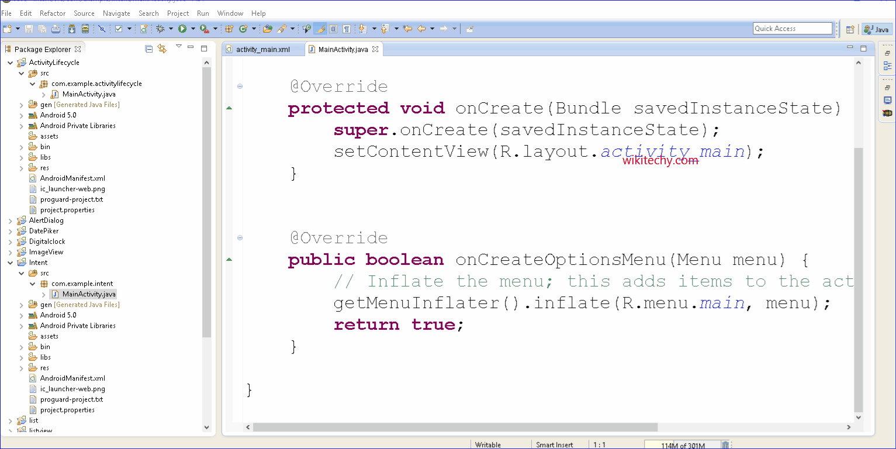896x449 pixels.
Task: Toggle Skip All Breakpoints
Action: pos(101,29)
